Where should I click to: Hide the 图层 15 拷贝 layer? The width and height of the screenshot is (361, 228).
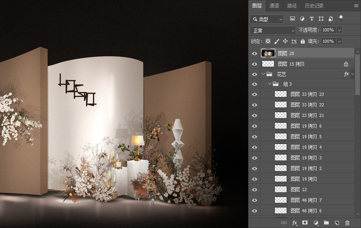(254, 64)
